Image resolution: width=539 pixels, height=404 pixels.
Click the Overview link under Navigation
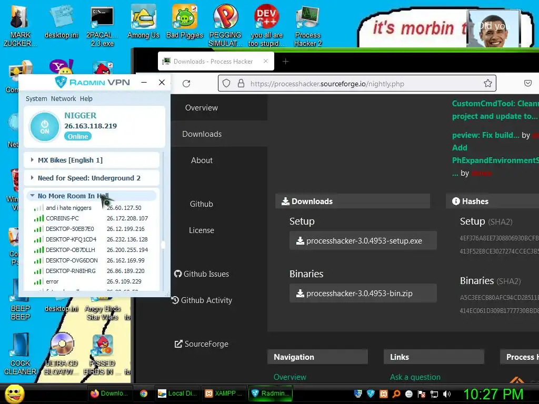[290, 377]
